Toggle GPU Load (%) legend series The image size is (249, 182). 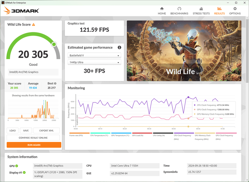pyautogui.click(x=142, y=135)
